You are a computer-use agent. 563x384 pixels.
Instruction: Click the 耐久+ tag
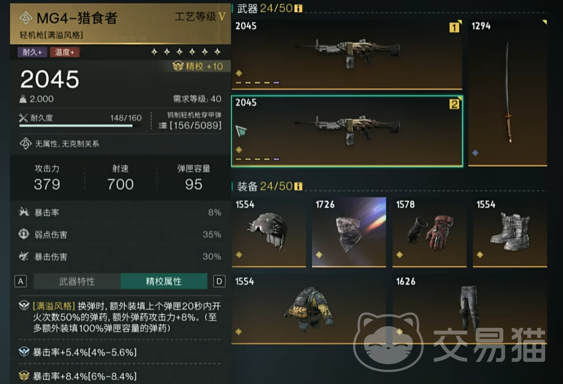(x=32, y=52)
